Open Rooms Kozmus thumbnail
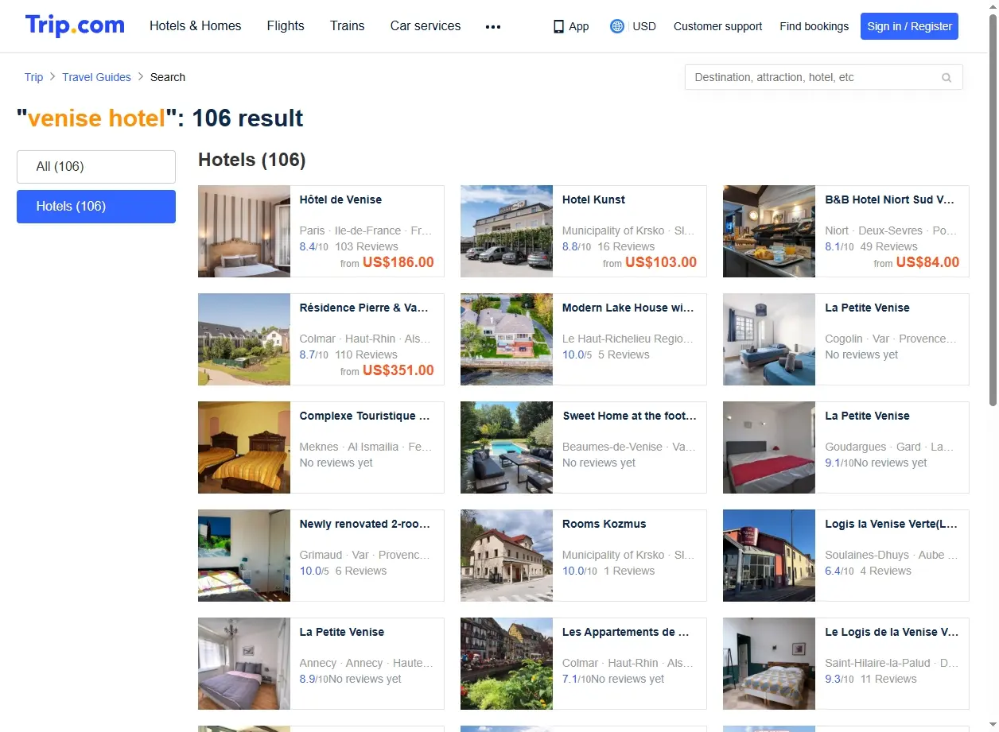This screenshot has height=732, width=999. coord(507,556)
